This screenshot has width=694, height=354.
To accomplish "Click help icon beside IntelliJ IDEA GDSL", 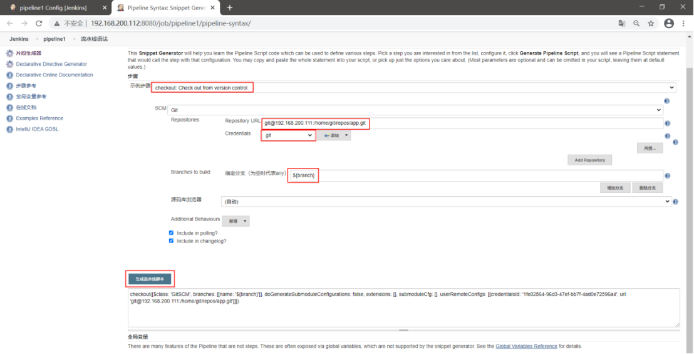I will click(x=10, y=129).
